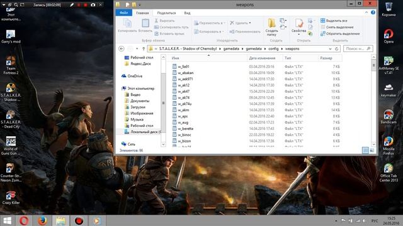The width and height of the screenshot is (403, 226).
Task: Click Снять выделение
Action: coord(337,27)
